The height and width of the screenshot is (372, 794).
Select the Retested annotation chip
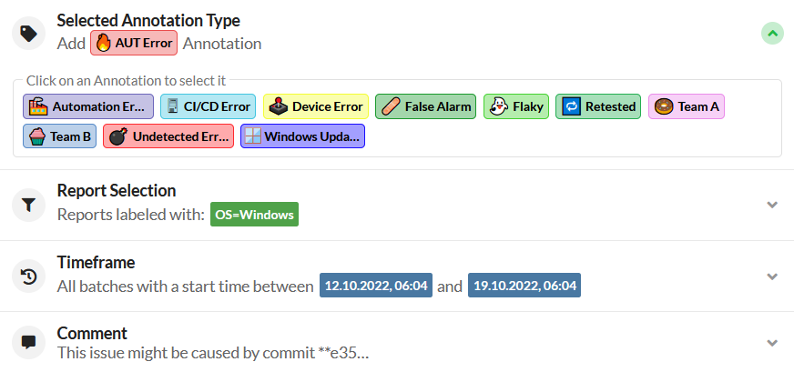coord(598,106)
